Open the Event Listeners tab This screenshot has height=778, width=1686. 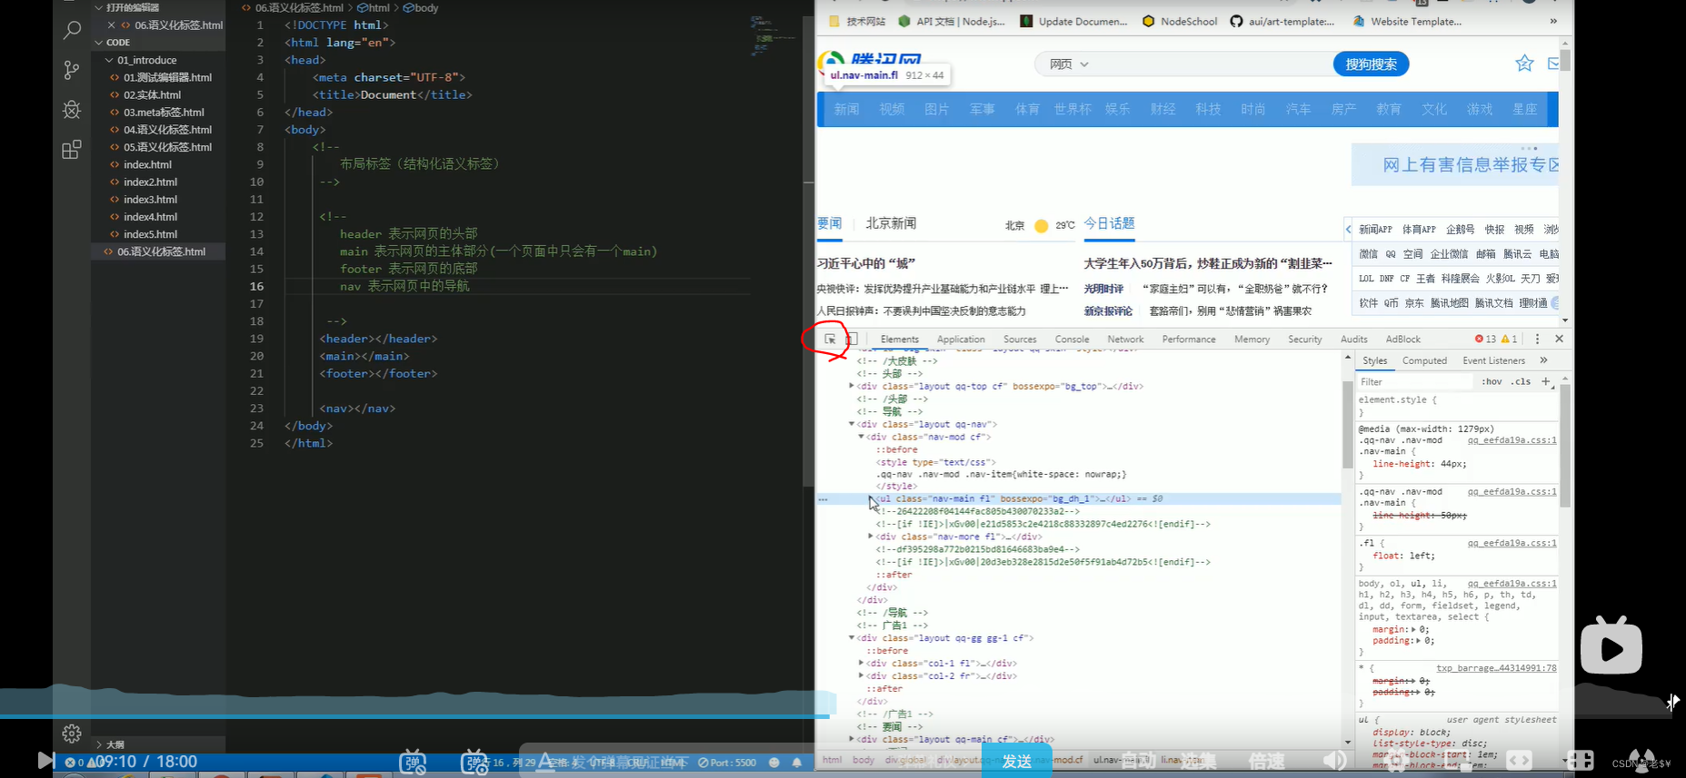1493,360
